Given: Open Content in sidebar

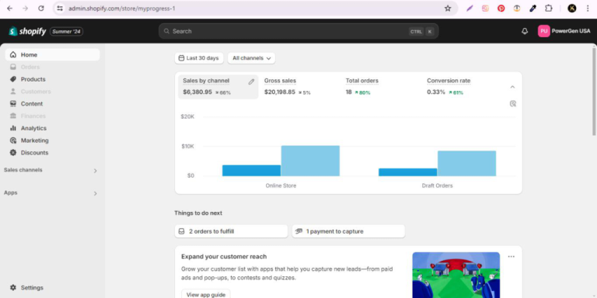Looking at the screenshot, I should (x=53, y=103).
